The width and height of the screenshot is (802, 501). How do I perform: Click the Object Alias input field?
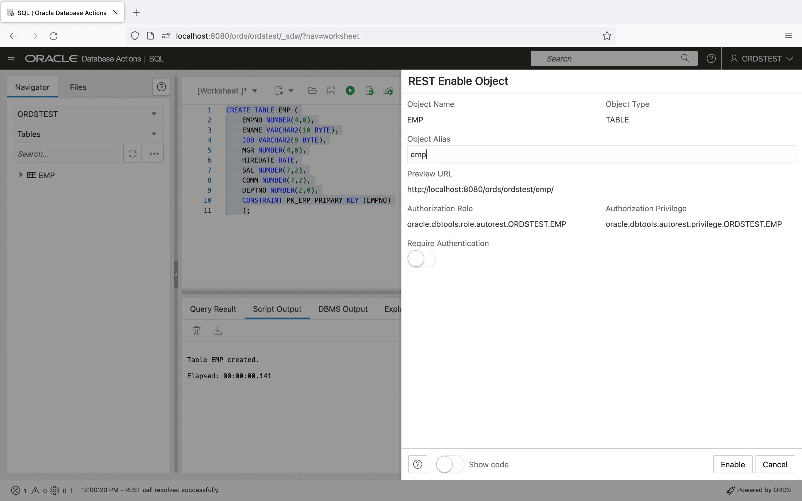(601, 154)
